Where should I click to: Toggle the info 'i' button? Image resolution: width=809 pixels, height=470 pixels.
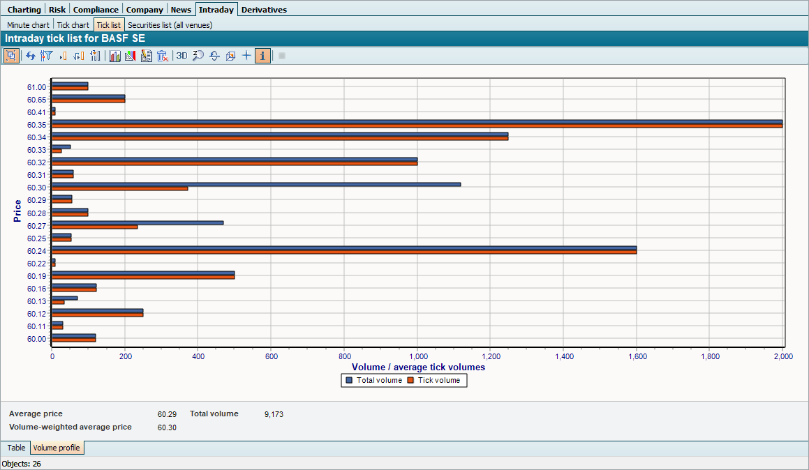pos(263,56)
